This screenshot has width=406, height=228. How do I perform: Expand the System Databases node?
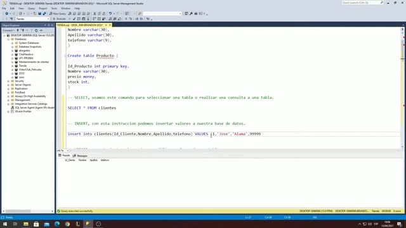[x=12, y=43]
